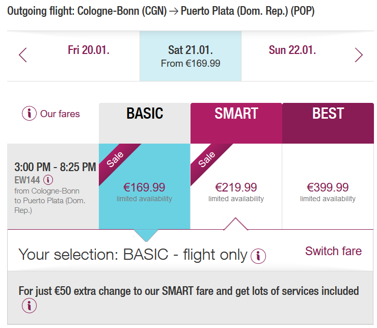Select the Sun 22.01. date tab
The height and width of the screenshot is (328, 377).
[292, 56]
